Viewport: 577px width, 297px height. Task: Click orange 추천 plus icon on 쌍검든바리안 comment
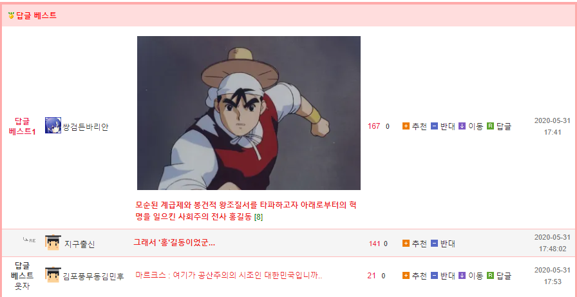click(x=406, y=126)
